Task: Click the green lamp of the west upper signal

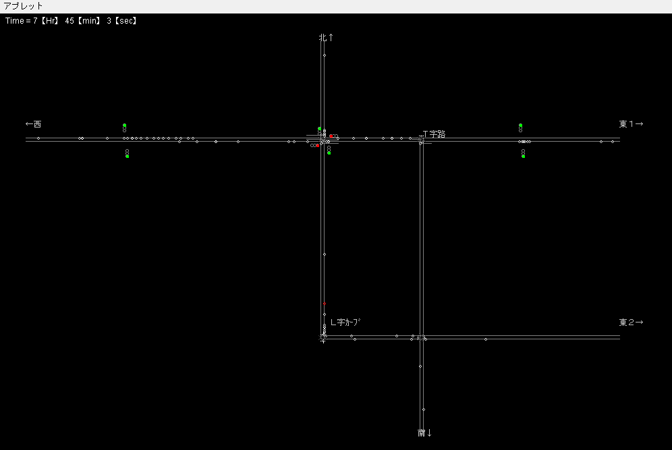Action: [x=125, y=125]
